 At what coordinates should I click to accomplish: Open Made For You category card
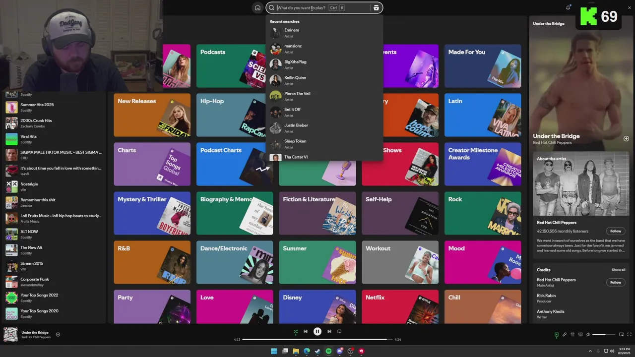(483, 66)
